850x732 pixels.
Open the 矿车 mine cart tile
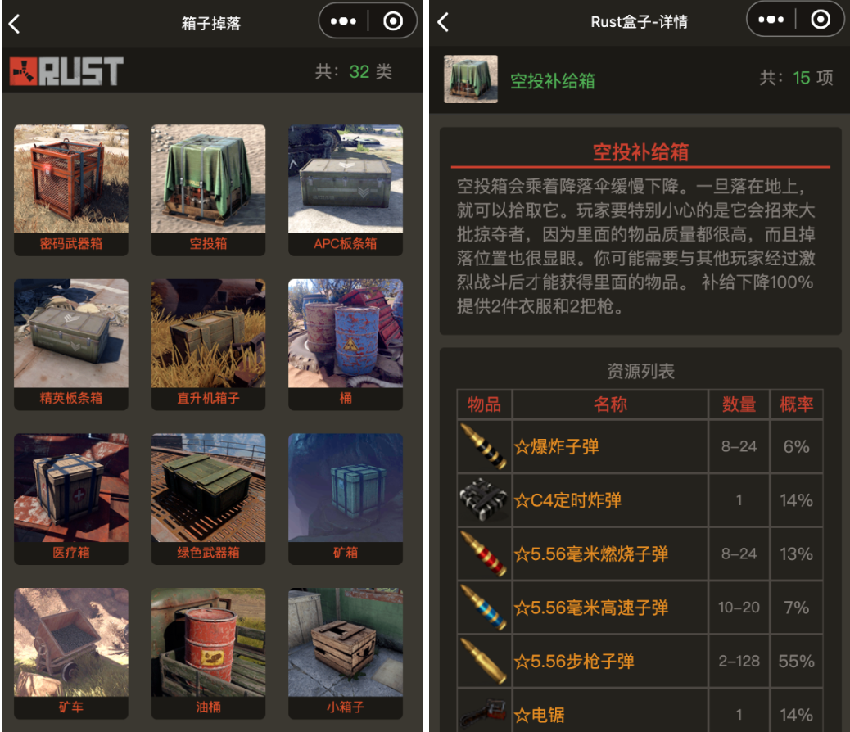(x=71, y=653)
